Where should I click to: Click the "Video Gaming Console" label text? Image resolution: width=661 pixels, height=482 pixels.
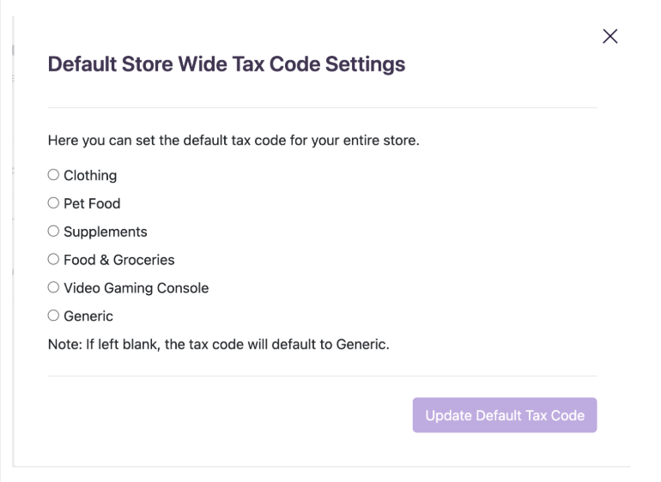[136, 288]
